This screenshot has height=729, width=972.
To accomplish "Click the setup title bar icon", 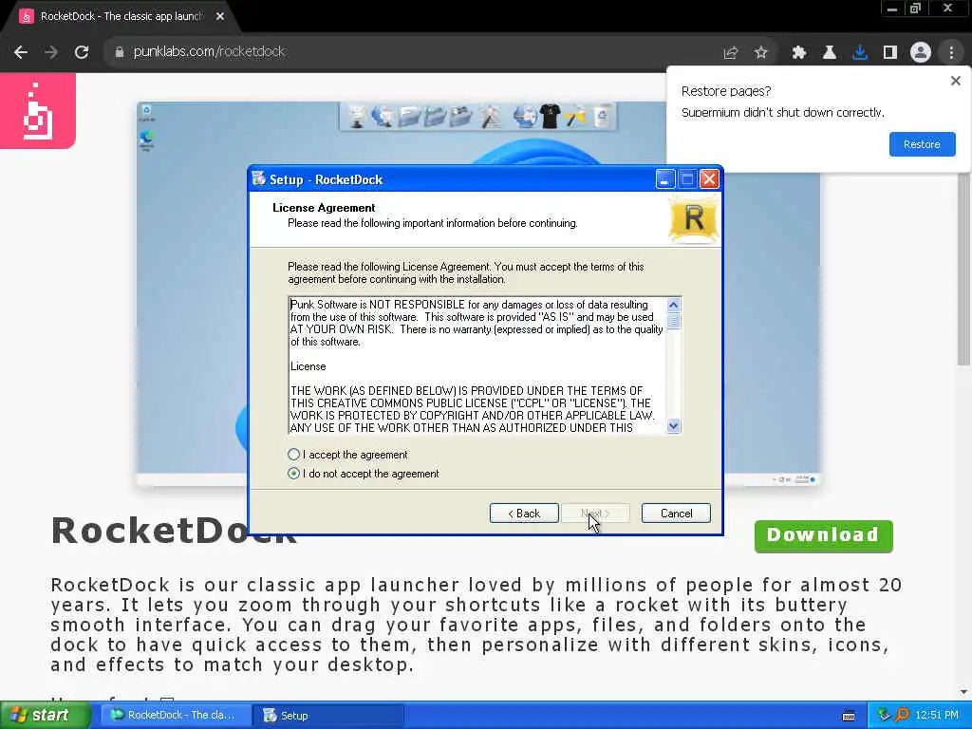I will [258, 179].
